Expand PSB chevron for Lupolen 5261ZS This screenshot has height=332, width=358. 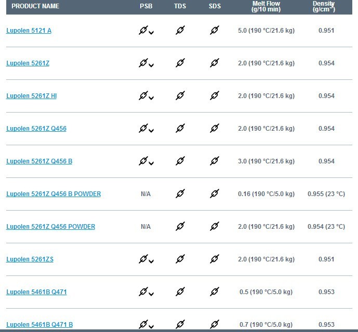pyautogui.click(x=151, y=261)
